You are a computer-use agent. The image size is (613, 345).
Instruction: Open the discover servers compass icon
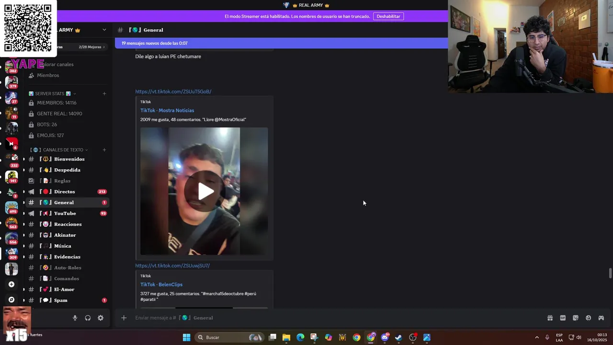tap(11, 299)
